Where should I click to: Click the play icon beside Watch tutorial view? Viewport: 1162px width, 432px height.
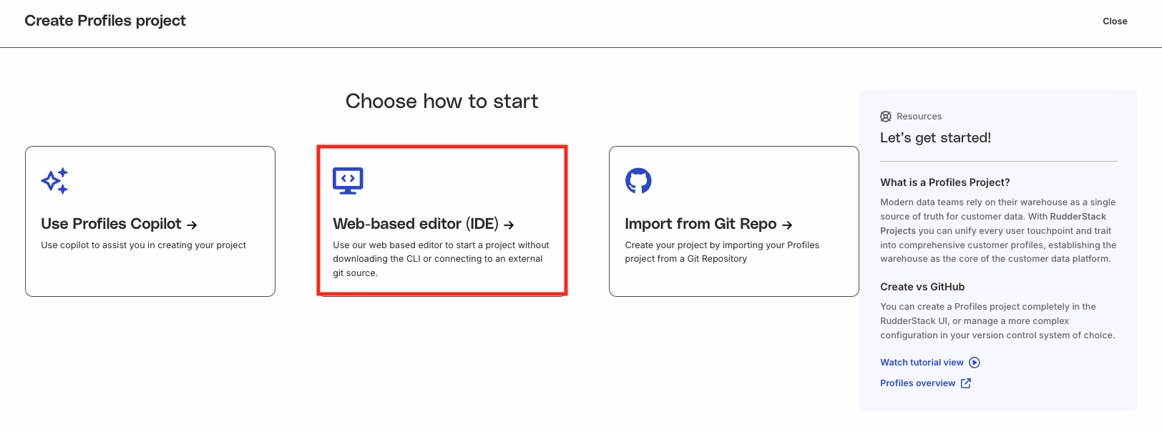click(975, 363)
